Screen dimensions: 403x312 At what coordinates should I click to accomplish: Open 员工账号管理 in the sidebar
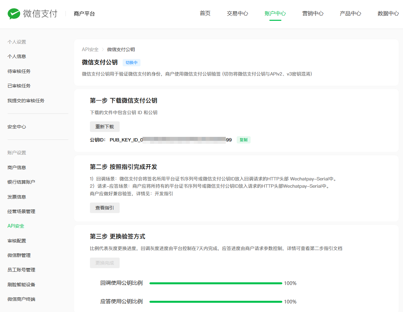[21, 270]
